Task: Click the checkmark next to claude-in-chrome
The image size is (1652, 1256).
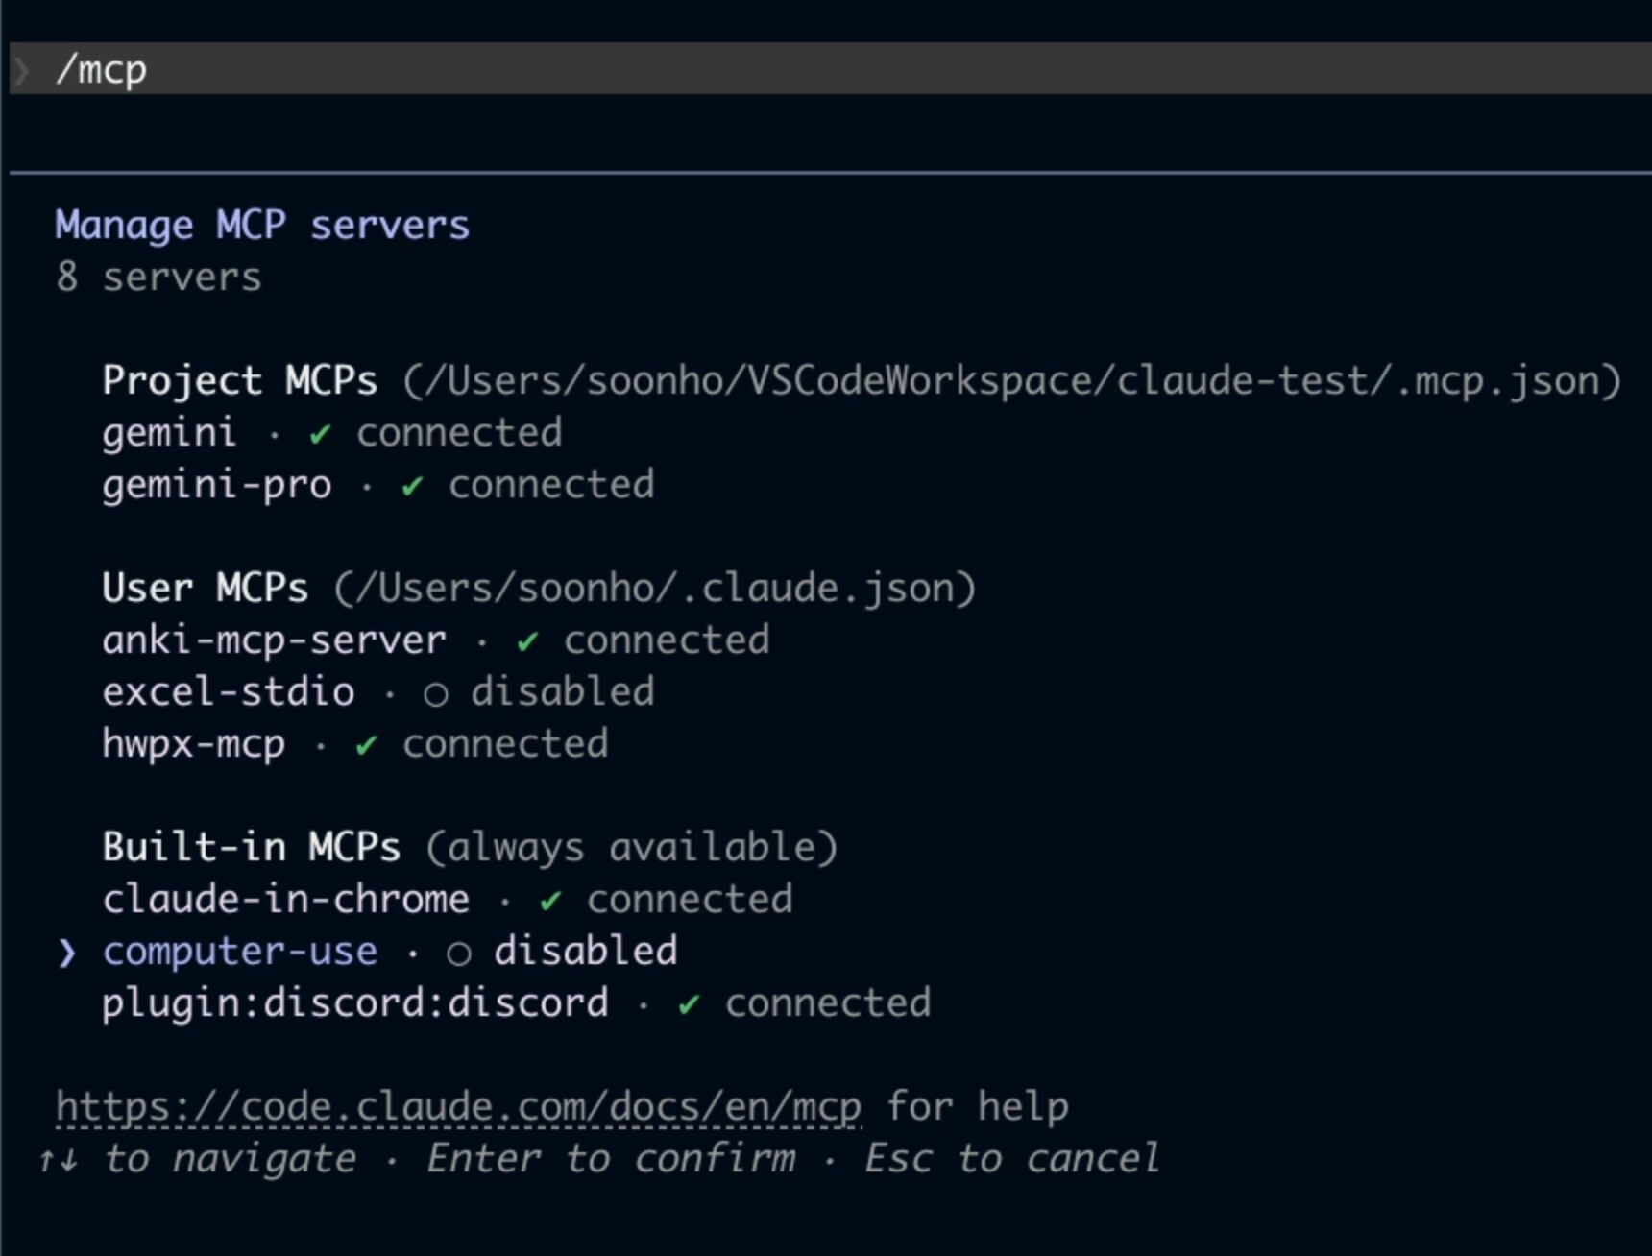Action: 550,901
